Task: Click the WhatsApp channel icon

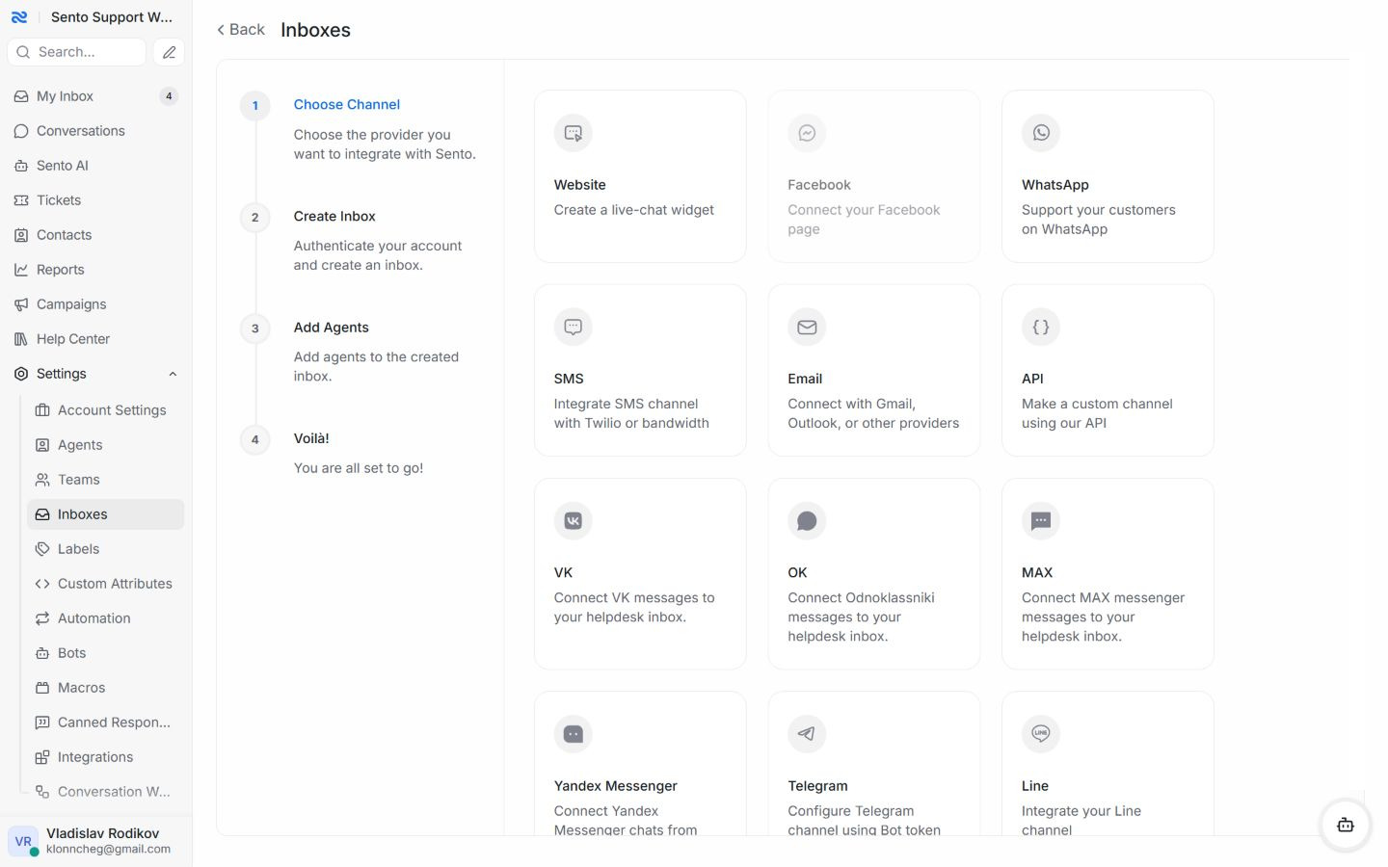Action: (x=1041, y=133)
